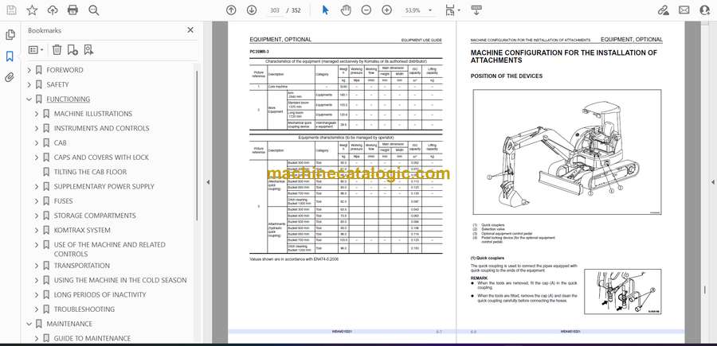Close the Bookmarks panel
The image size is (717, 346).
coord(190,30)
